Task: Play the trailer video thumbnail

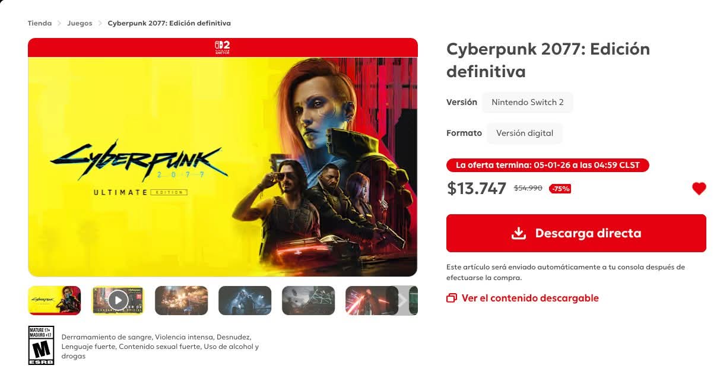Action: [118, 300]
